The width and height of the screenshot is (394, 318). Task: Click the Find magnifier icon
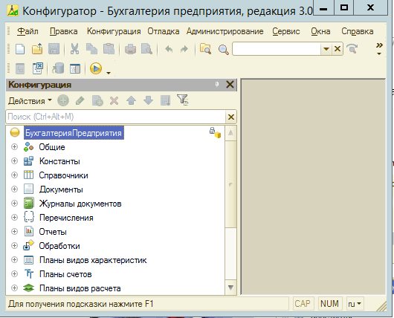pos(223,50)
